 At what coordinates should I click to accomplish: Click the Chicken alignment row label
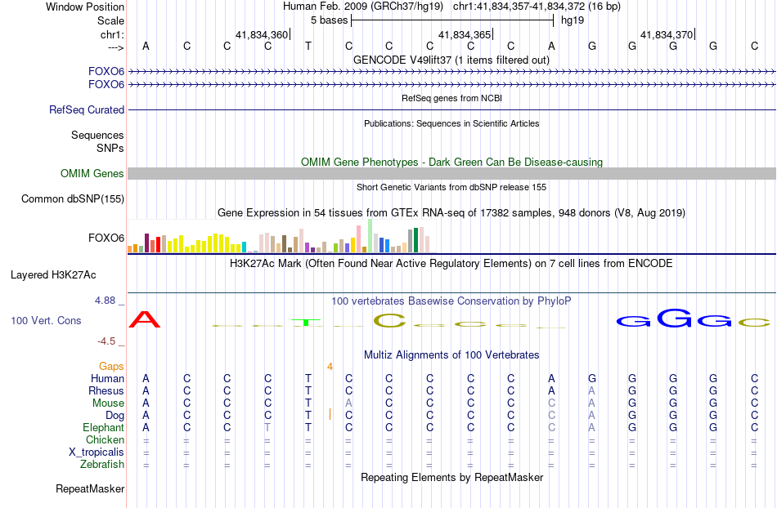[105, 440]
